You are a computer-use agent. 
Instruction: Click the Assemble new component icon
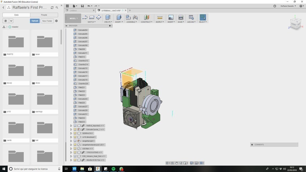point(128,17)
